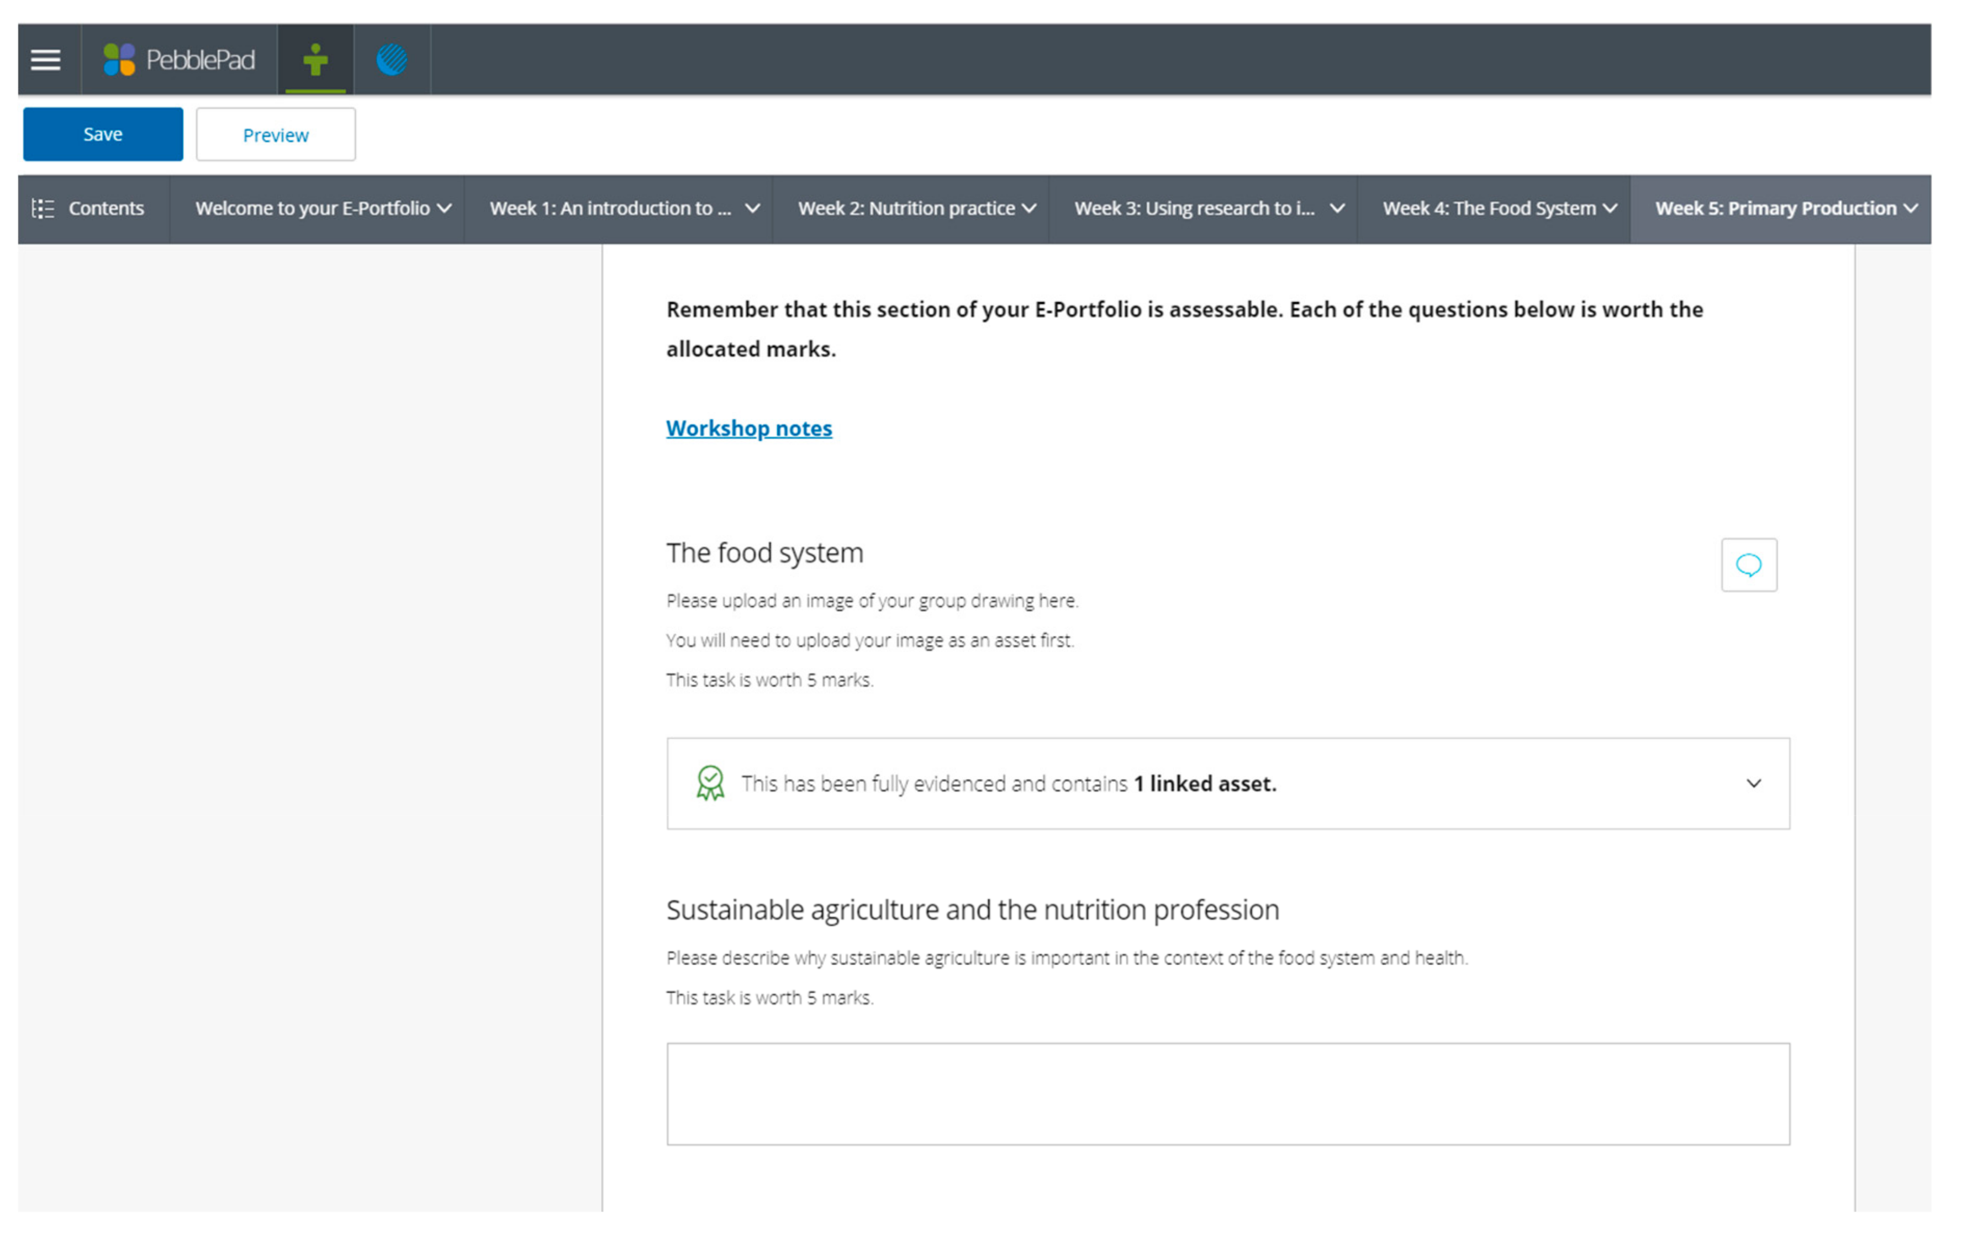
Task: Expand the linked asset evidence panel
Action: pos(1753,783)
